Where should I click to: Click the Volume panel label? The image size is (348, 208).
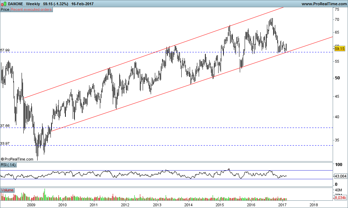click(7, 190)
